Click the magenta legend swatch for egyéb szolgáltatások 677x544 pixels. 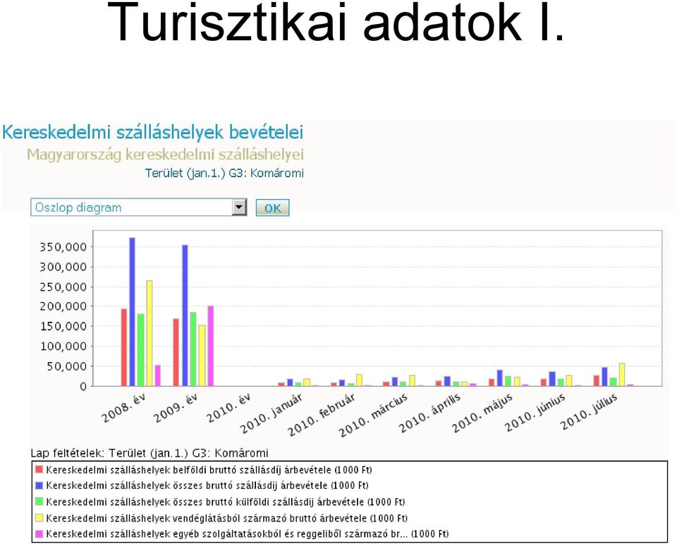39,533
